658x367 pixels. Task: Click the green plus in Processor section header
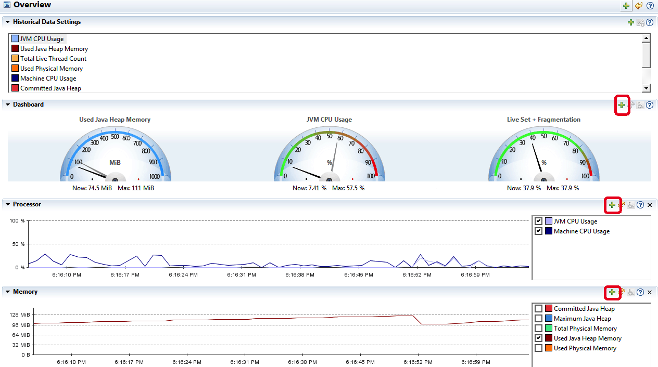(612, 205)
